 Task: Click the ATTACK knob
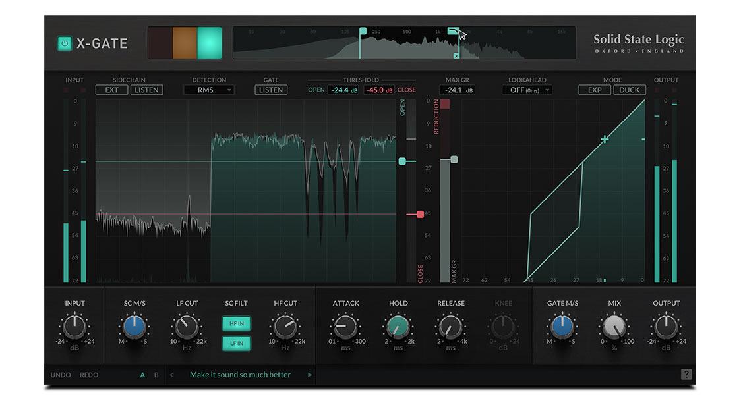[345, 327]
